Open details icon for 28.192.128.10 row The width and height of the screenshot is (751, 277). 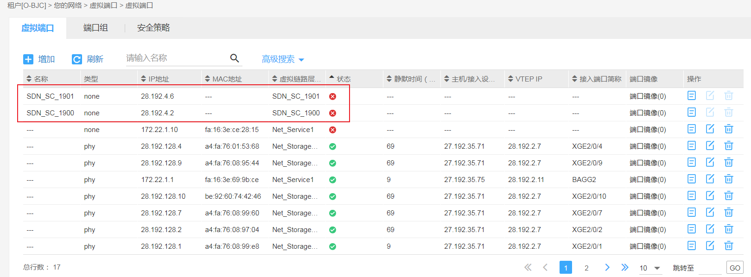(x=692, y=195)
